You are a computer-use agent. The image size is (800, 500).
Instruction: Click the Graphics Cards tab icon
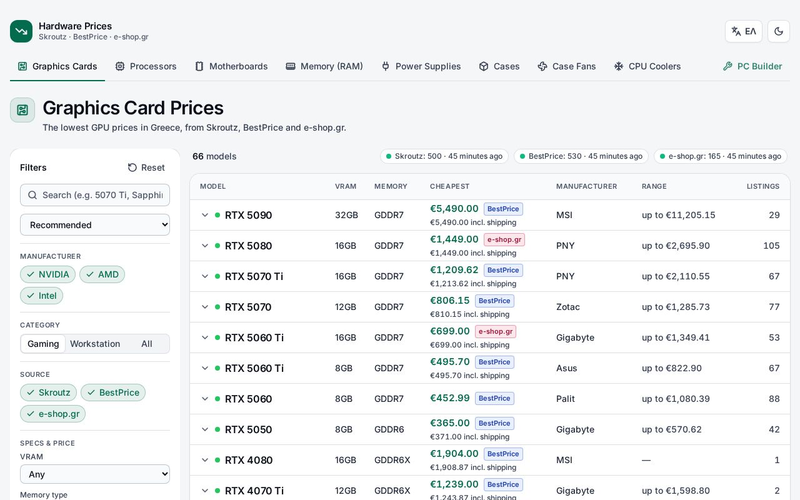pyautogui.click(x=22, y=66)
